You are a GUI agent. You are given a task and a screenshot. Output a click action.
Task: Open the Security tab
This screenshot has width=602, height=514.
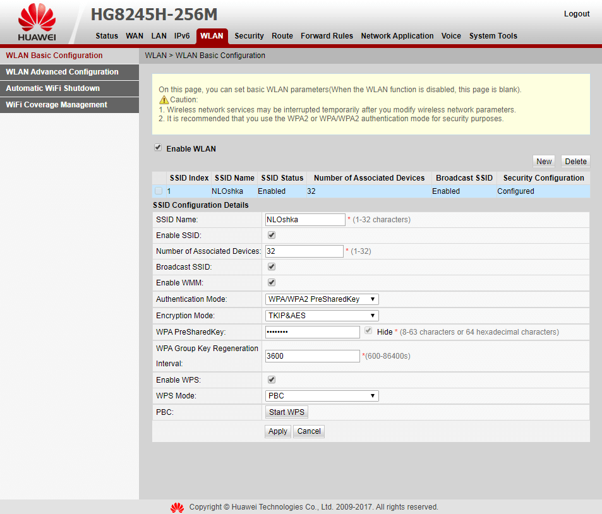(249, 36)
